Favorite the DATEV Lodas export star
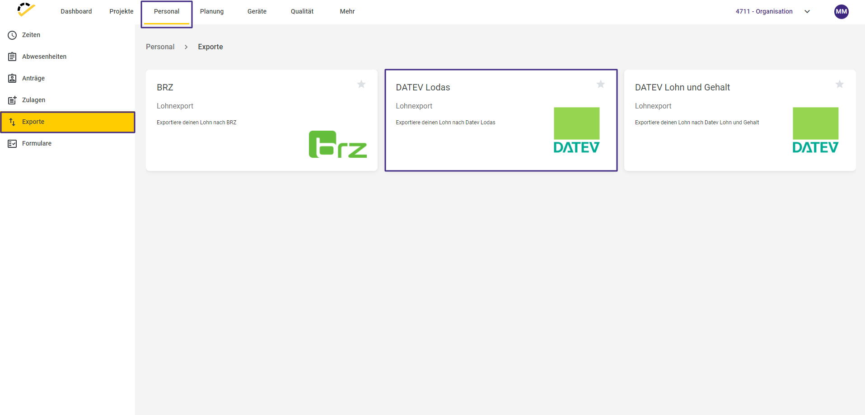Viewport: 865px width, 415px height. [601, 84]
